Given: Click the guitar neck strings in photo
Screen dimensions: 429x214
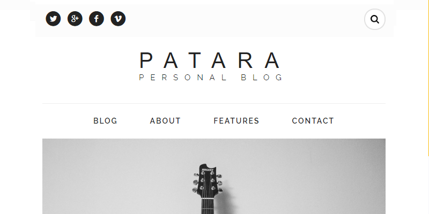Looking at the screenshot, I should (208, 207).
